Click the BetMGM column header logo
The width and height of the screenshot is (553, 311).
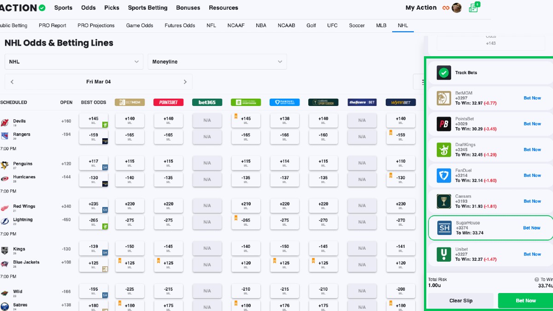[129, 102]
